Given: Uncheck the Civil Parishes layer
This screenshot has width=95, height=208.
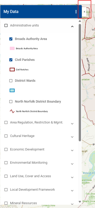Looking at the screenshot, I should point(11,60).
